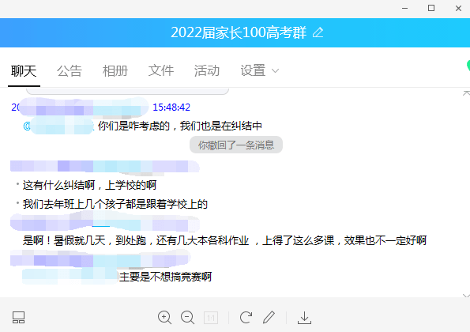Zoom in with the magnifier plus icon
This screenshot has width=470, height=332.
(x=164, y=317)
